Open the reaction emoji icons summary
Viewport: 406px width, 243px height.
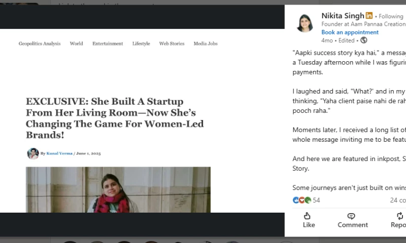[302, 200]
